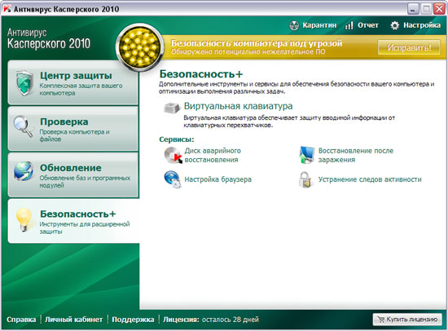Click the padlock icon for Устранение следов активности
The image size is (448, 331).
point(306,179)
